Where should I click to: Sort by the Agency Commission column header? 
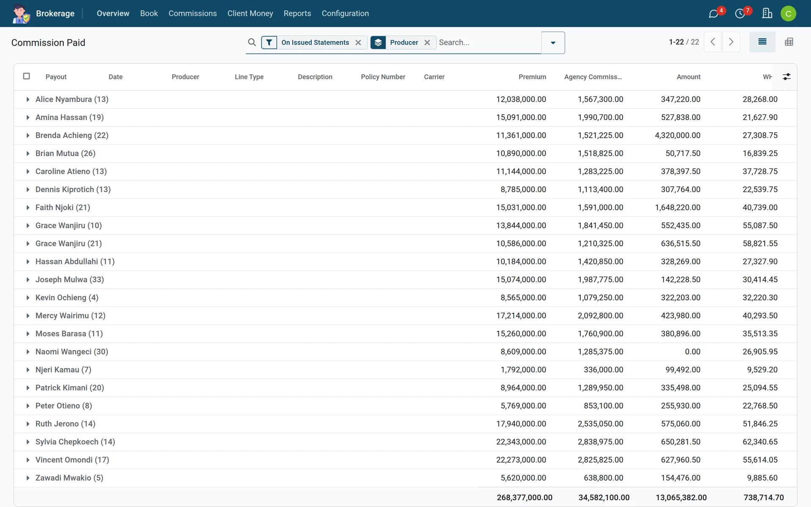(x=593, y=77)
